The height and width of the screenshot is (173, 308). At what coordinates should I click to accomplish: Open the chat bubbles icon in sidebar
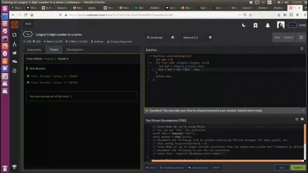14,62
